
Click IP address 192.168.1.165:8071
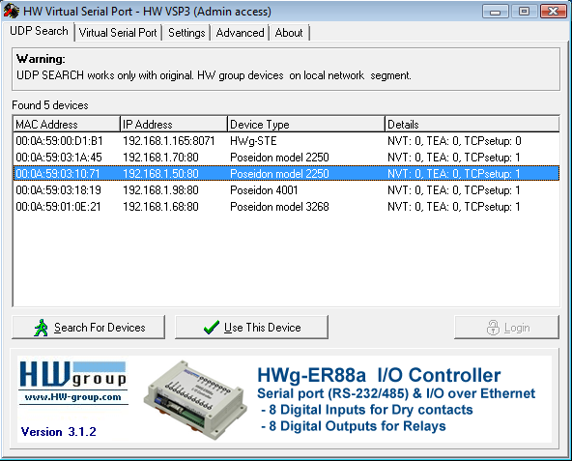[169, 141]
